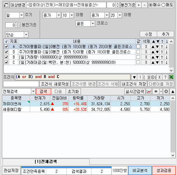This screenshot has height=175, width=177.
Task: Click the minus button next to 봉전기준
Action: pos(144,5)
